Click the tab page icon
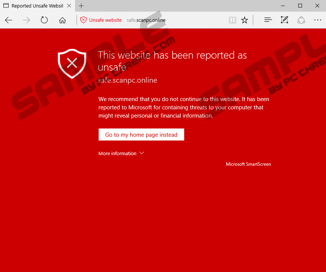 pos(6,6)
